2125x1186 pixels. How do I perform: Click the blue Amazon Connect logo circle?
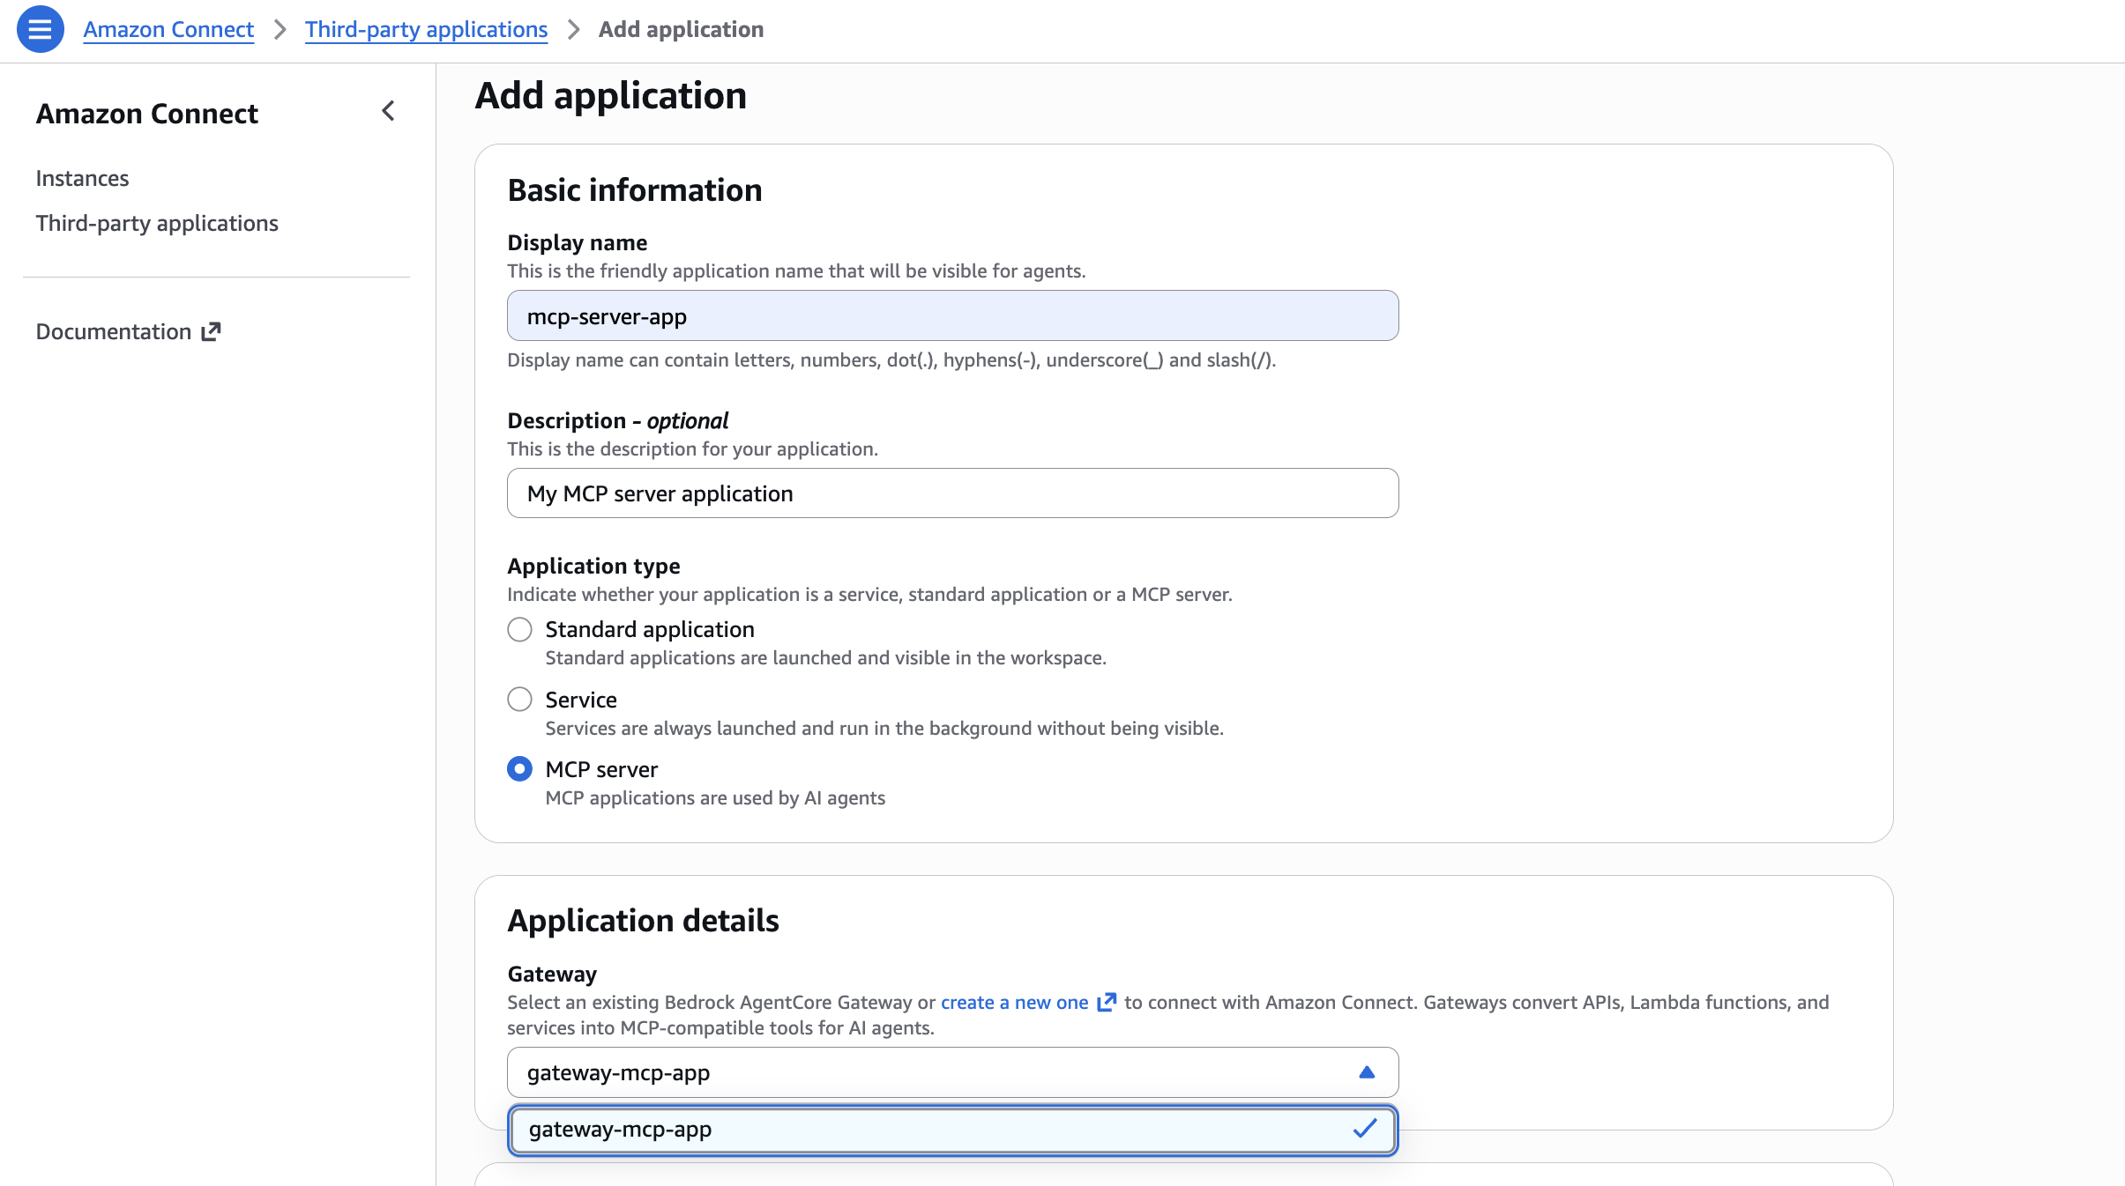[x=40, y=28]
